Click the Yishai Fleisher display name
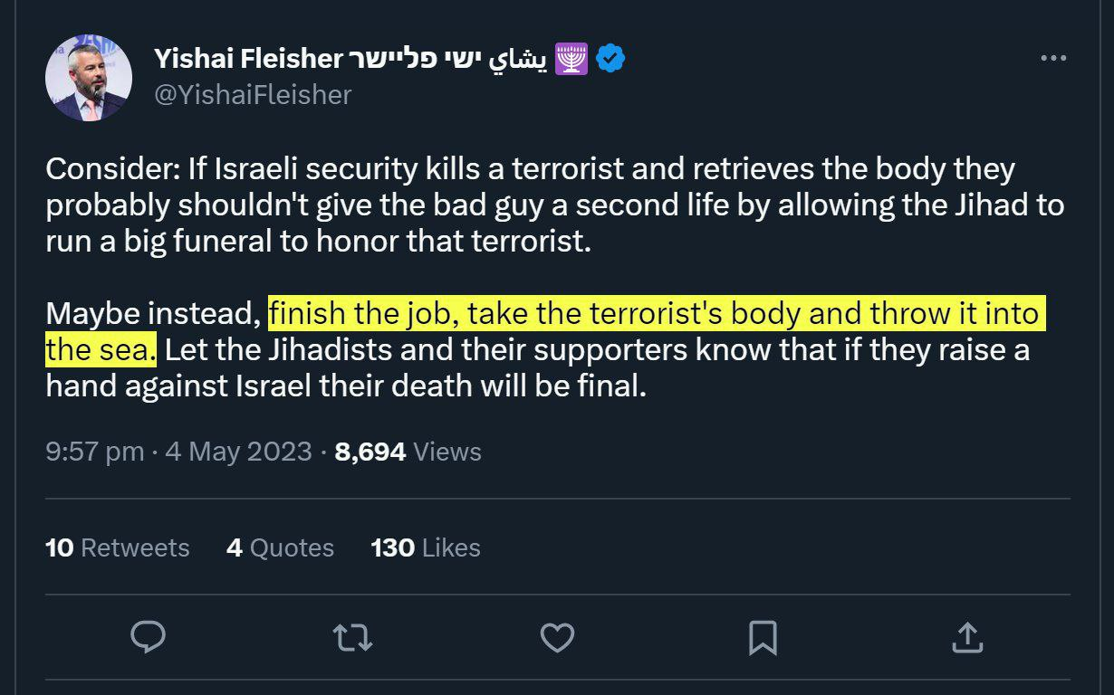This screenshot has height=695, width=1114. [x=248, y=59]
